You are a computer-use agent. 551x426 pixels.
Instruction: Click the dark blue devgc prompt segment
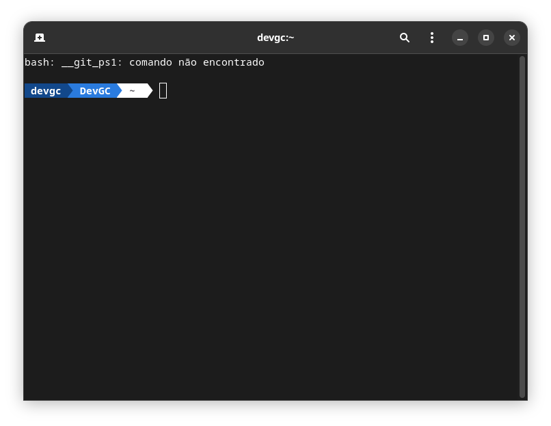click(46, 91)
